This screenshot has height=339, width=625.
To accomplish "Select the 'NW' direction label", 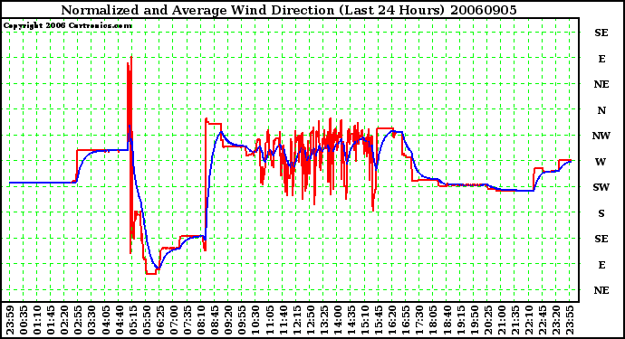I will (x=601, y=137).
